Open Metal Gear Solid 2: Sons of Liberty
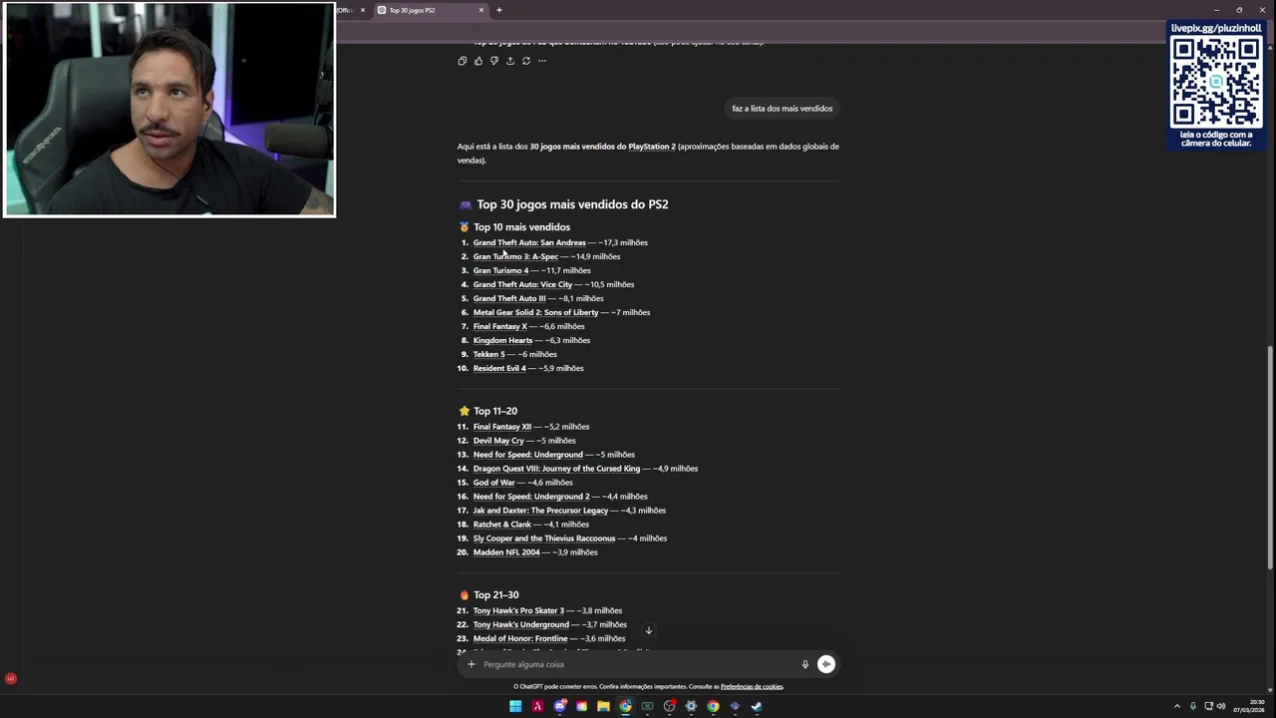Viewport: 1276px width, 718px height. 535,312
